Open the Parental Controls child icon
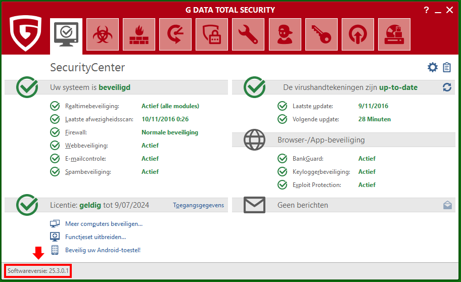The width and height of the screenshot is (461, 282). point(285,34)
